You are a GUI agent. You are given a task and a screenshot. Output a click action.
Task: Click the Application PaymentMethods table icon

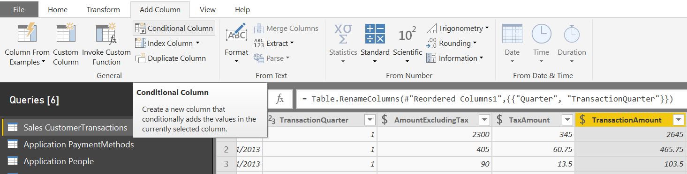tap(13, 145)
